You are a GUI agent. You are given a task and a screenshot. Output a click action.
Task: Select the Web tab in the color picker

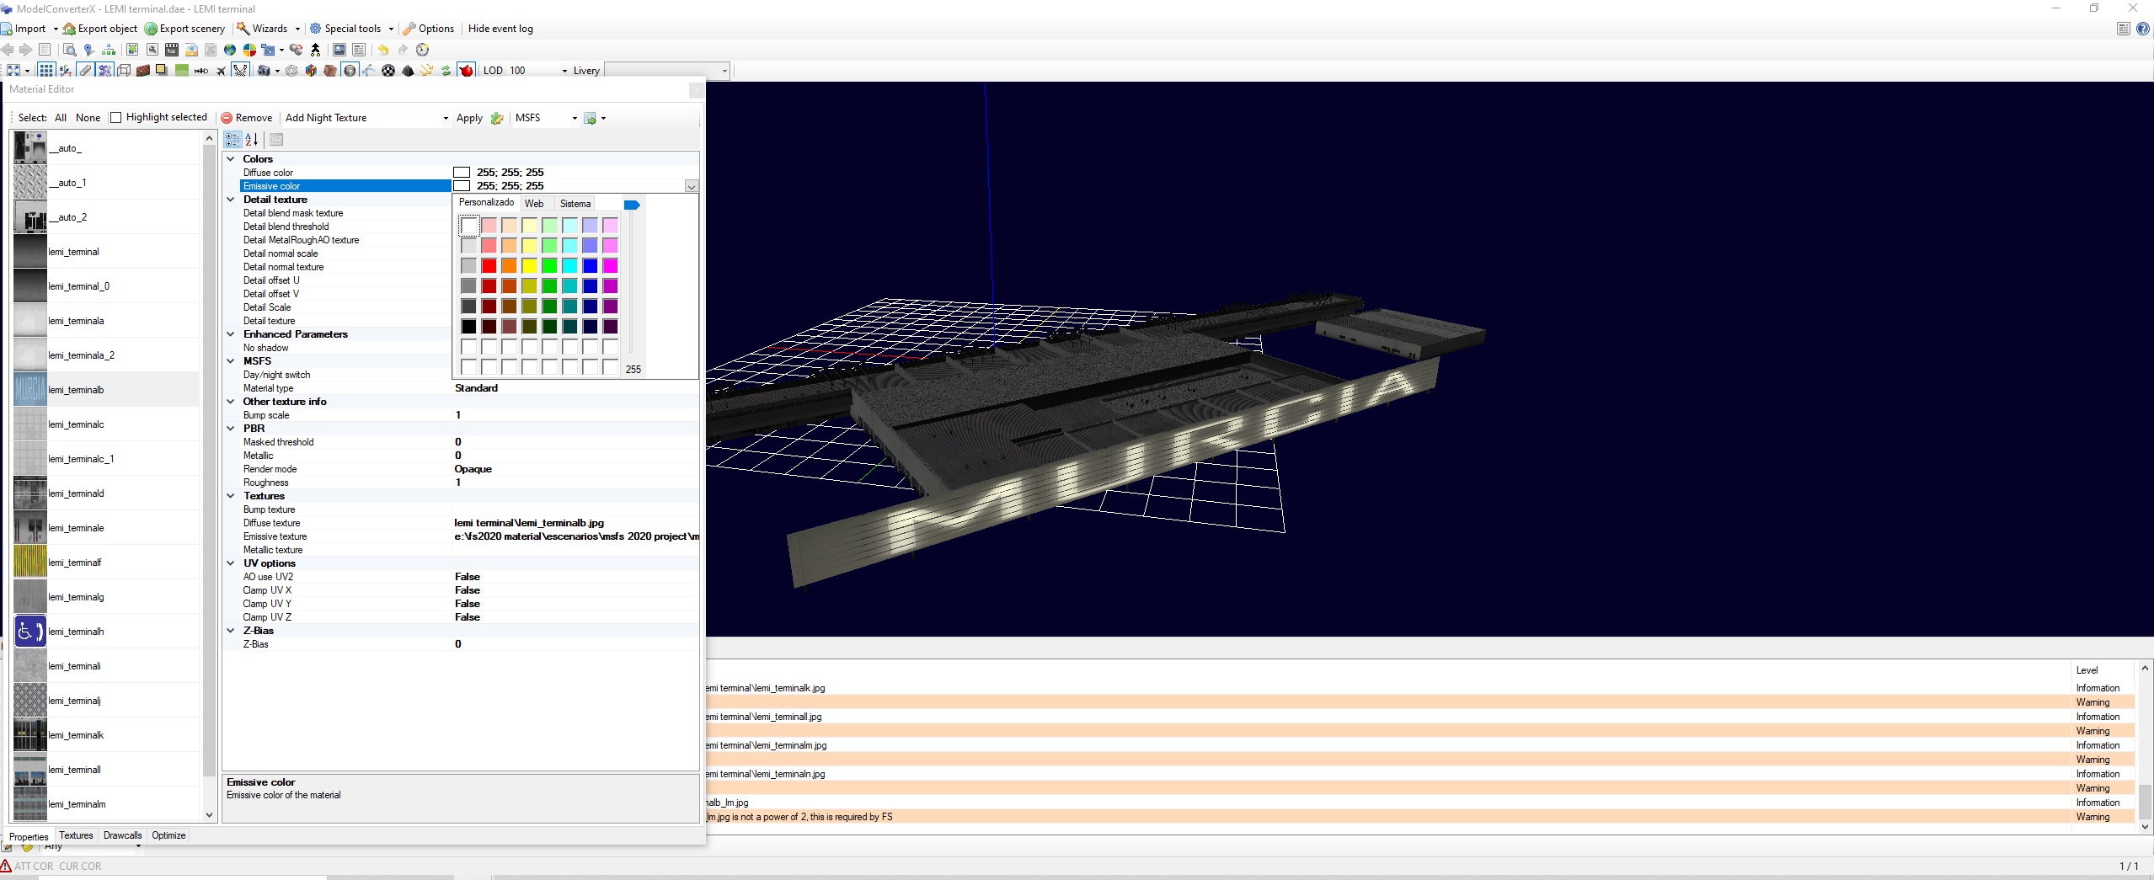pyautogui.click(x=534, y=204)
